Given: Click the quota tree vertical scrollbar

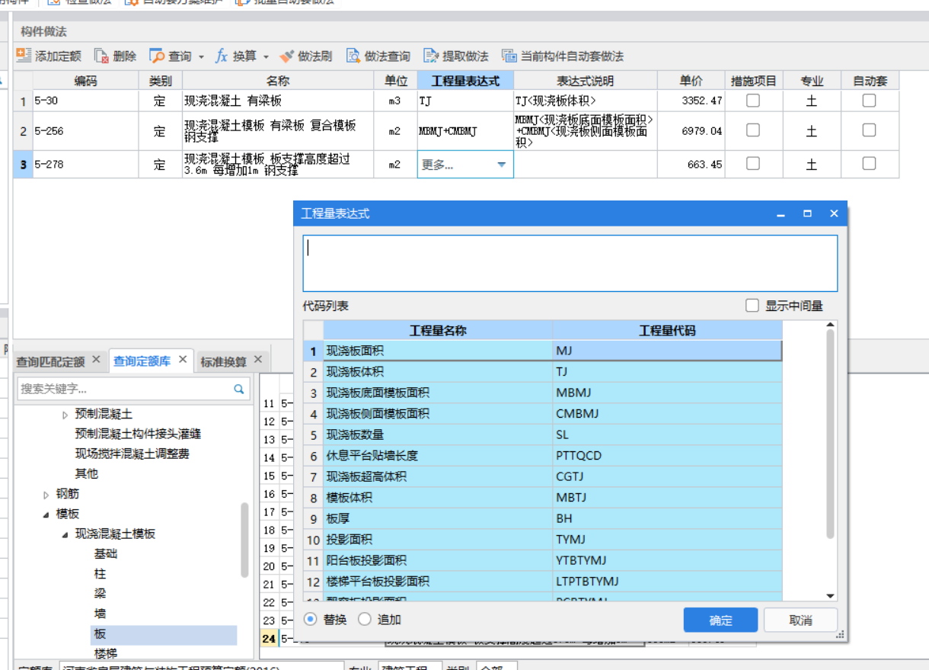Looking at the screenshot, I should point(244,540).
